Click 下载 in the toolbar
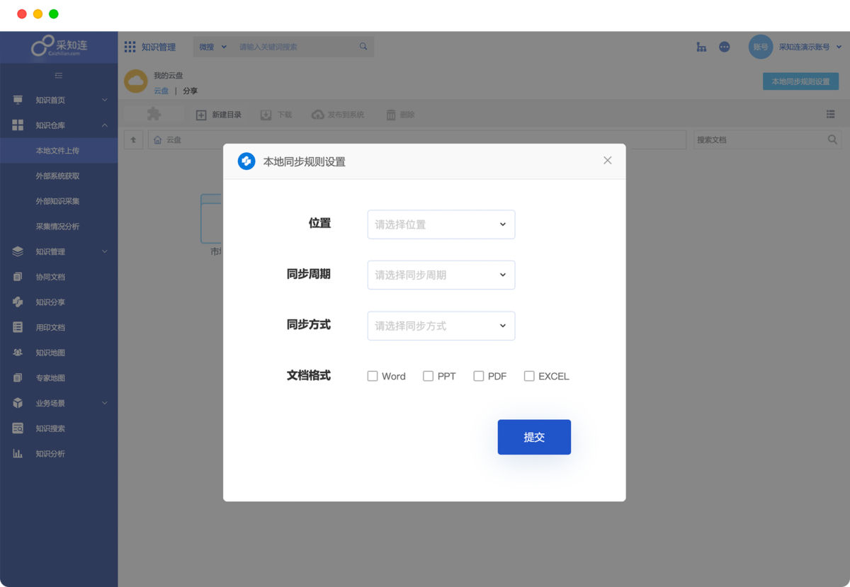The height and width of the screenshot is (587, 850). [276, 115]
